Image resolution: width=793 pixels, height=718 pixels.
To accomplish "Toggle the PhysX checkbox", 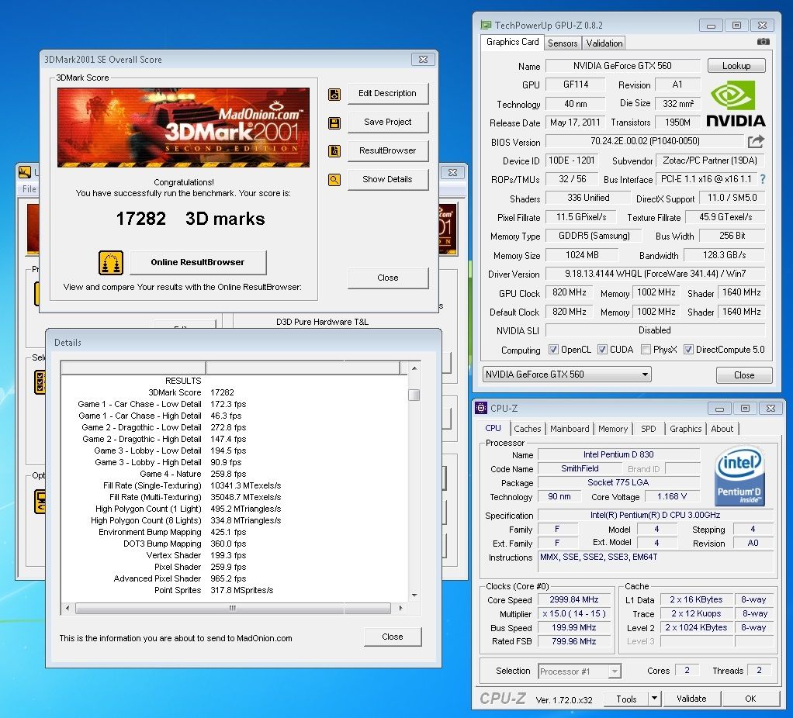I will click(x=646, y=350).
